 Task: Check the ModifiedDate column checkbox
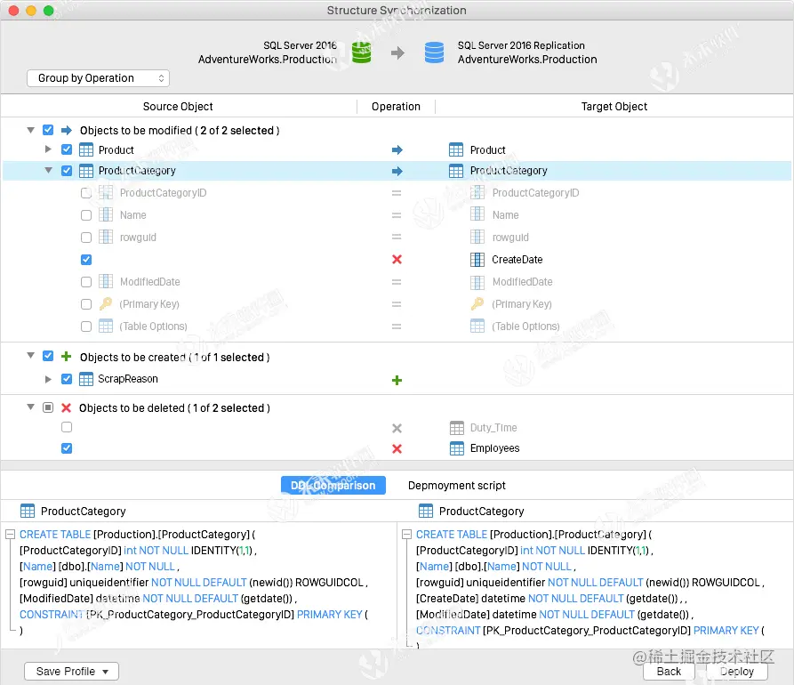[86, 282]
